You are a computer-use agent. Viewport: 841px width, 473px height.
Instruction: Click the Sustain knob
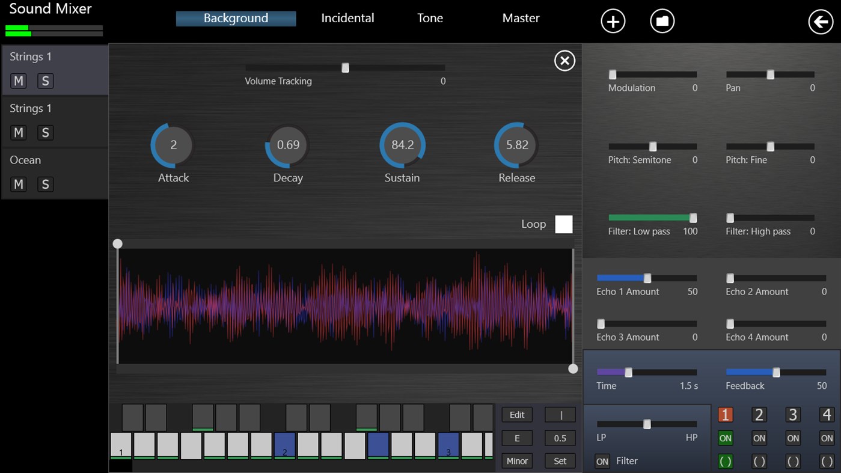click(x=402, y=144)
